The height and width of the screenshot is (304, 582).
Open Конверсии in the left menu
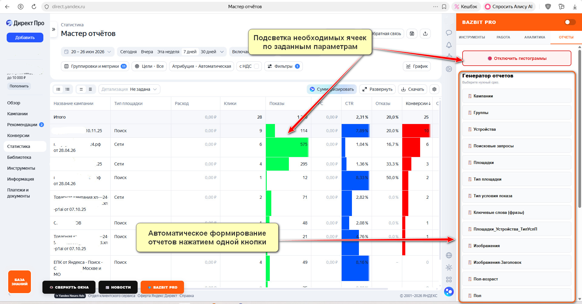coord(18,136)
